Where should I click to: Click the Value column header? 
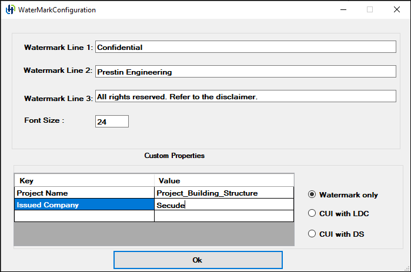[x=223, y=180]
